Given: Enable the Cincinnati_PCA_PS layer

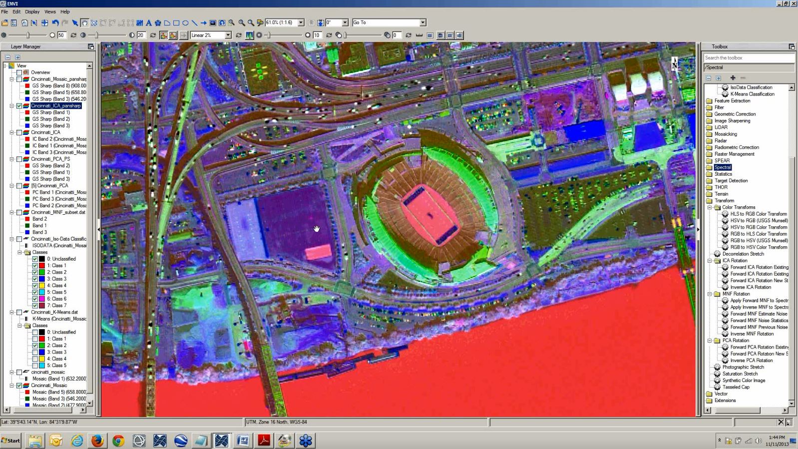Looking at the screenshot, I should pyautogui.click(x=19, y=159).
